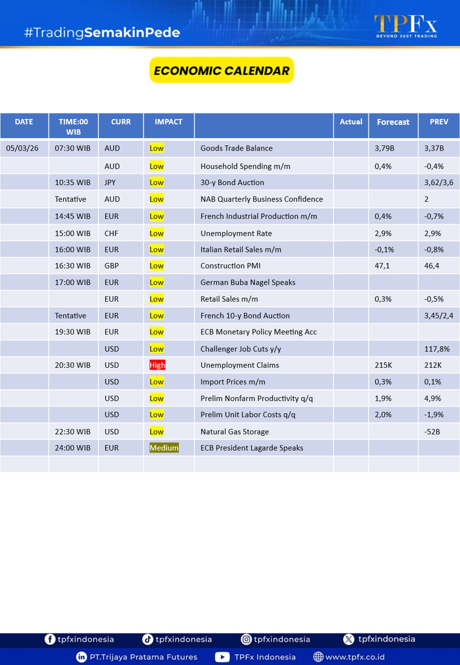The height and width of the screenshot is (665, 460).
Task: Select the Medium impact label for Lagarde
Action: pos(164,448)
